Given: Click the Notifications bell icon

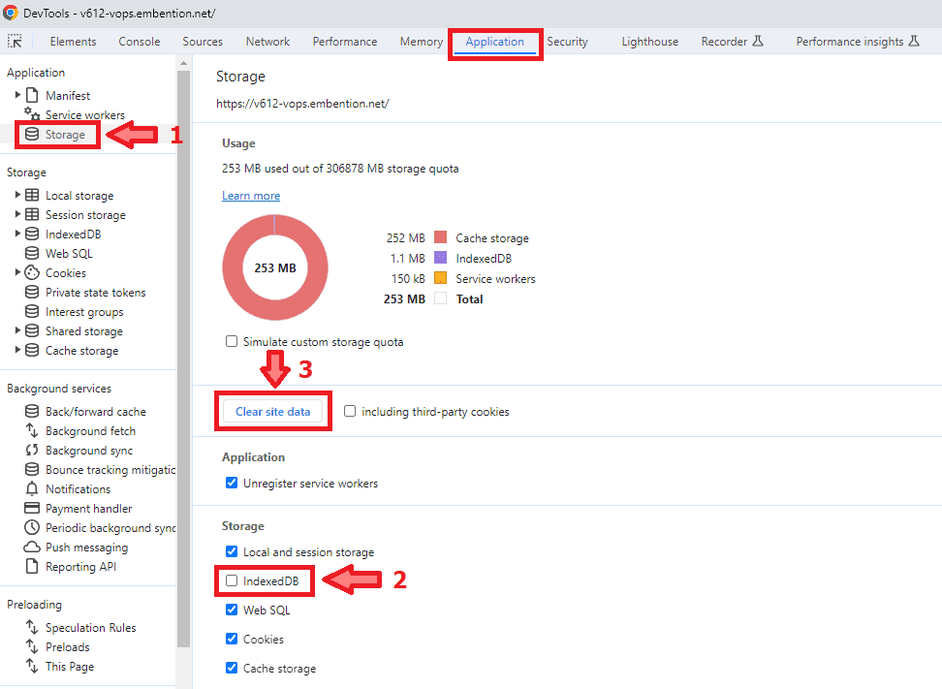Looking at the screenshot, I should 32,489.
